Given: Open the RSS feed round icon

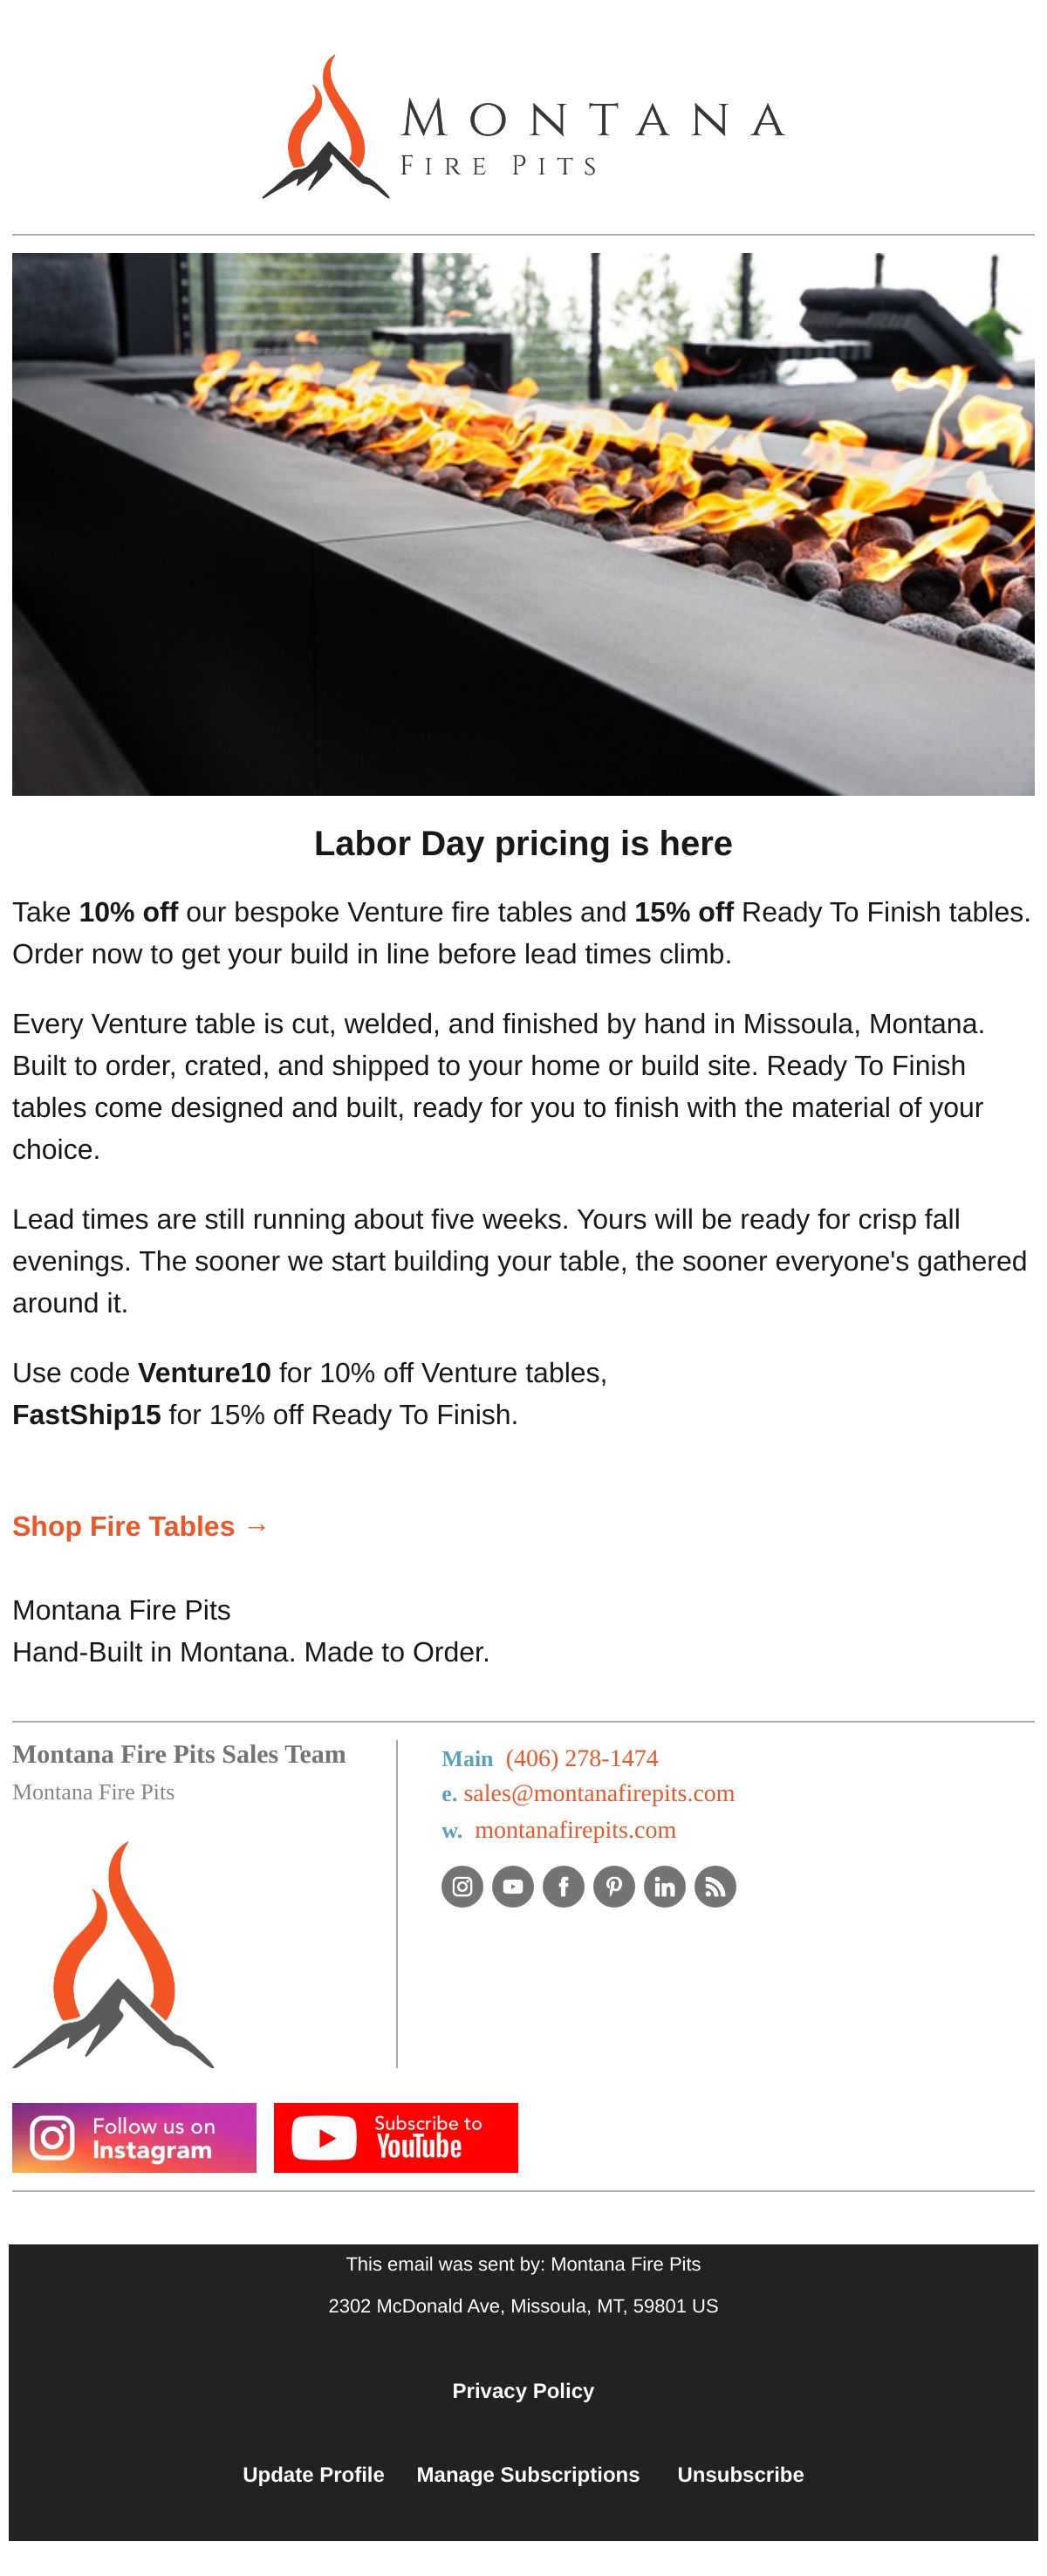Looking at the screenshot, I should (x=715, y=1886).
